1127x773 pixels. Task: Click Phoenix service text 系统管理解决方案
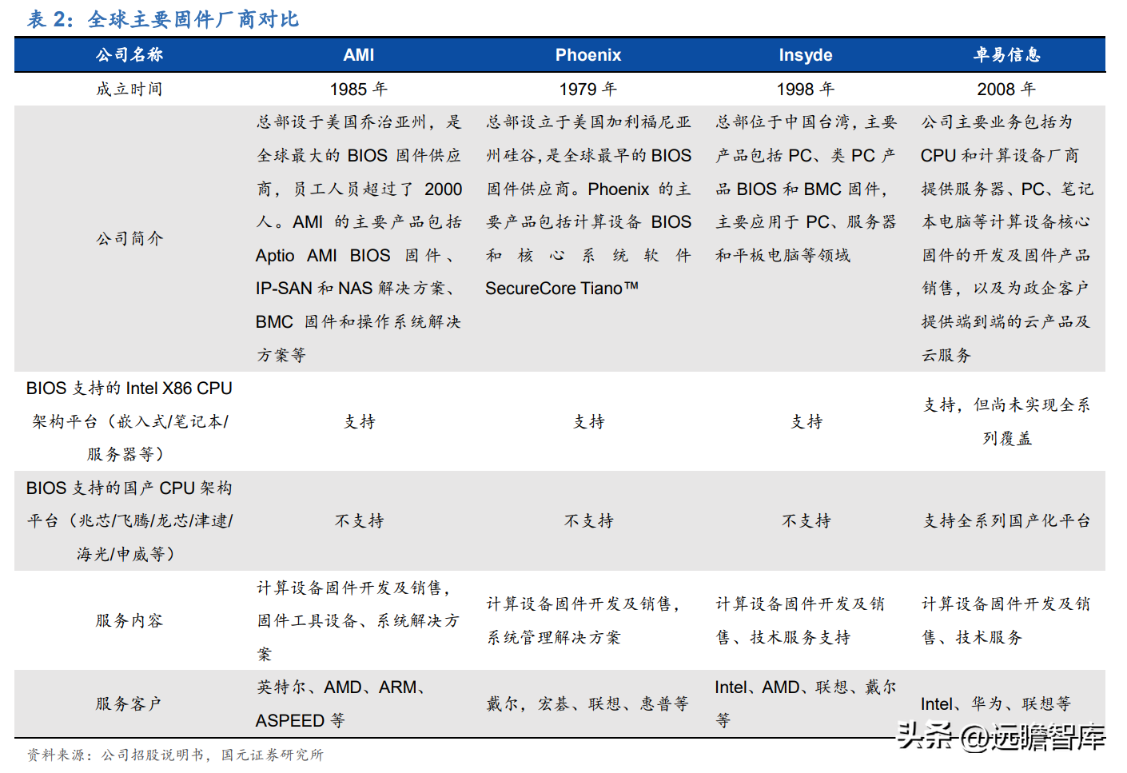coord(553,637)
